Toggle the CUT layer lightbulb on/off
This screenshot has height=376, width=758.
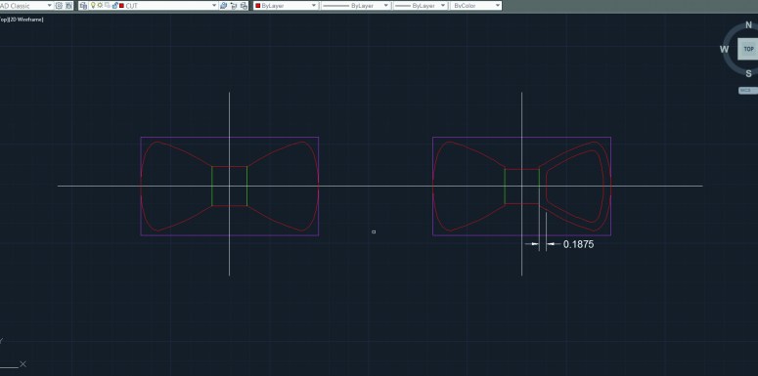93,5
